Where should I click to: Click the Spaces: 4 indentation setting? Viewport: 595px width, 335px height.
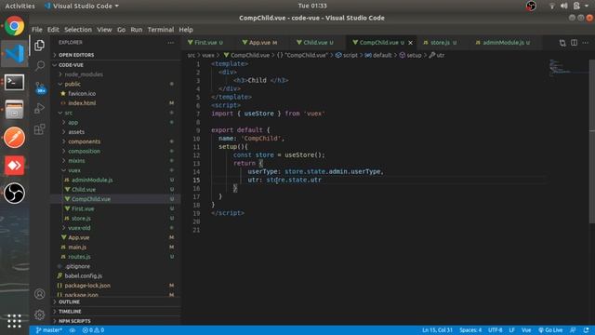(470, 330)
